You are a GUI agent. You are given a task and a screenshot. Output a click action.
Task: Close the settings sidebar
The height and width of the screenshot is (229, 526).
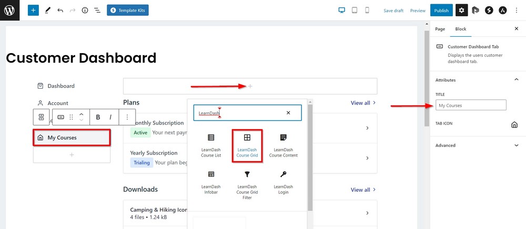tap(517, 29)
